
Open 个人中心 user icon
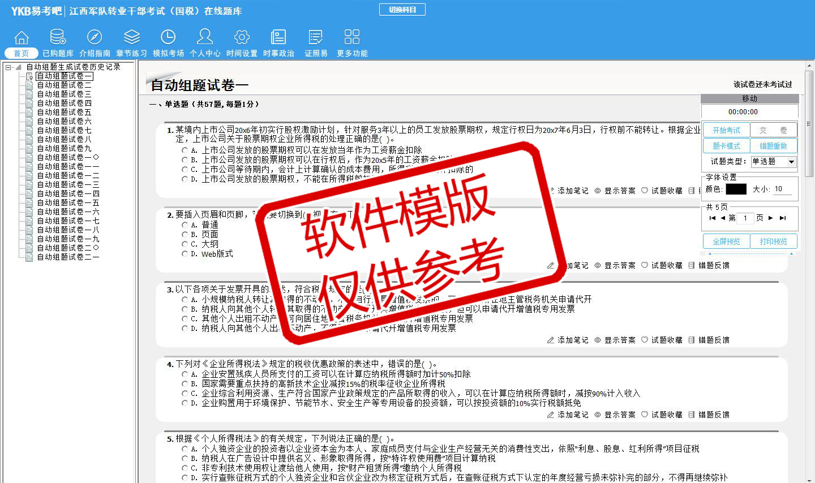[x=205, y=37]
